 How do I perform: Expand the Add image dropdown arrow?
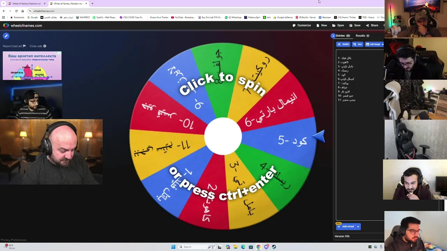382,44
